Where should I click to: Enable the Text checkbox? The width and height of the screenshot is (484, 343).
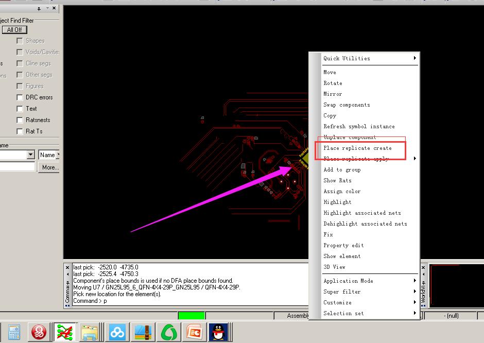pyautogui.click(x=20, y=109)
